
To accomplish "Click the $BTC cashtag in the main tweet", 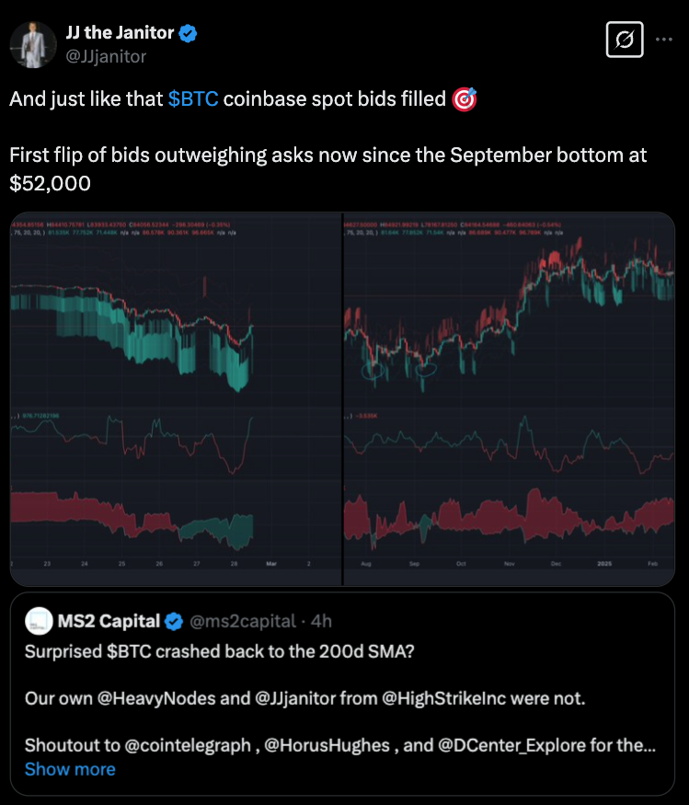I will pyautogui.click(x=194, y=98).
